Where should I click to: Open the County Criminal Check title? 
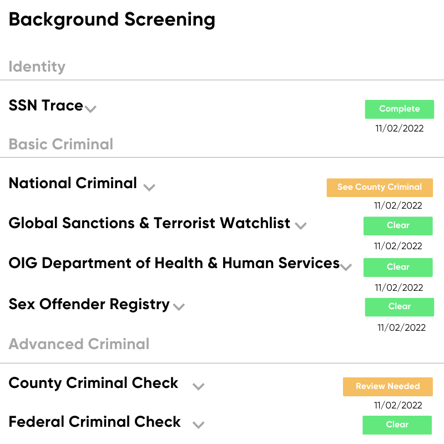point(93,383)
